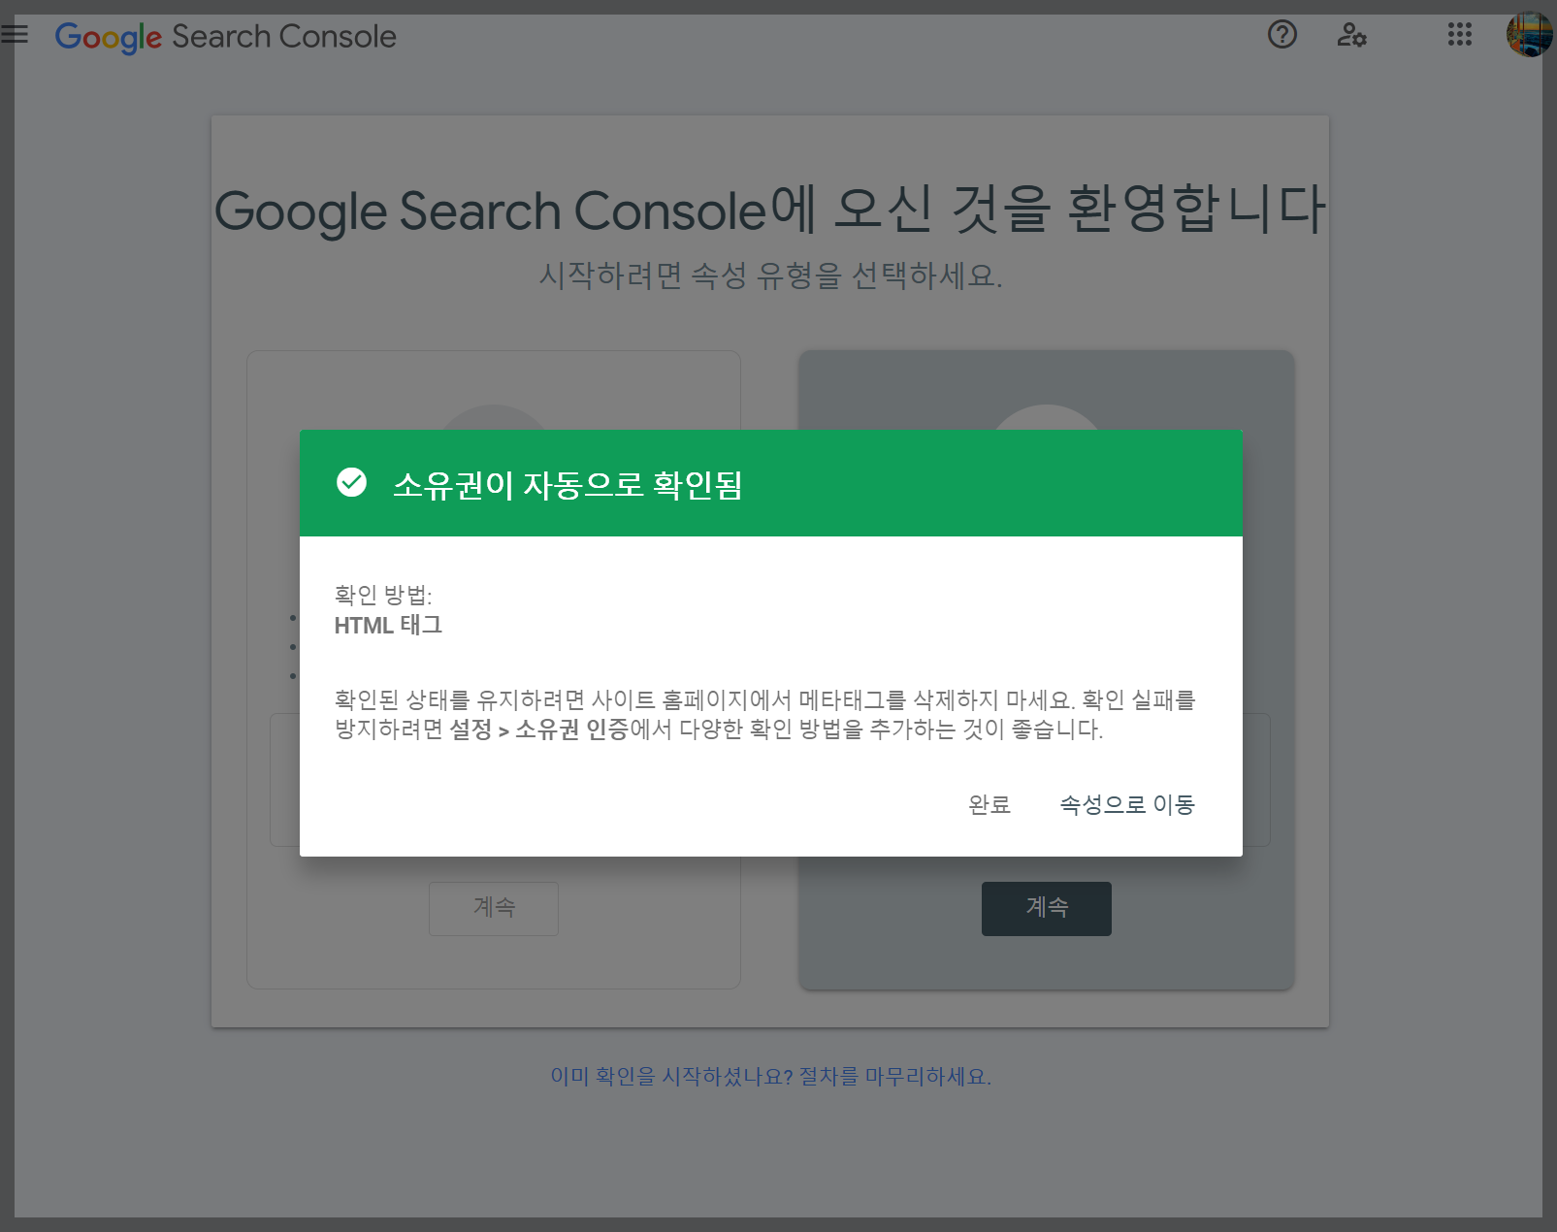The width and height of the screenshot is (1557, 1232).
Task: Click the white checkmark icon in header
Action: point(351,482)
